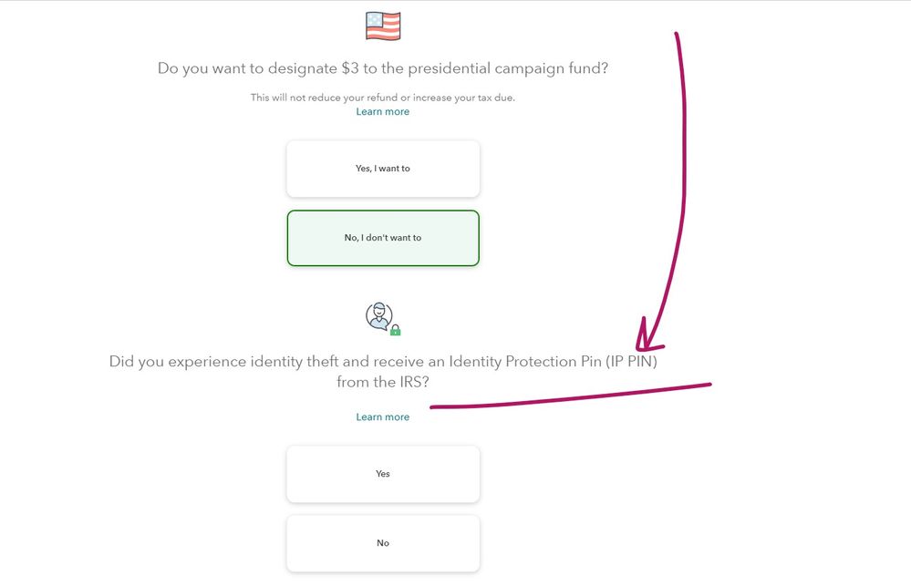Click the identity theft person icon
The width and height of the screenshot is (911, 586).
coord(378,316)
